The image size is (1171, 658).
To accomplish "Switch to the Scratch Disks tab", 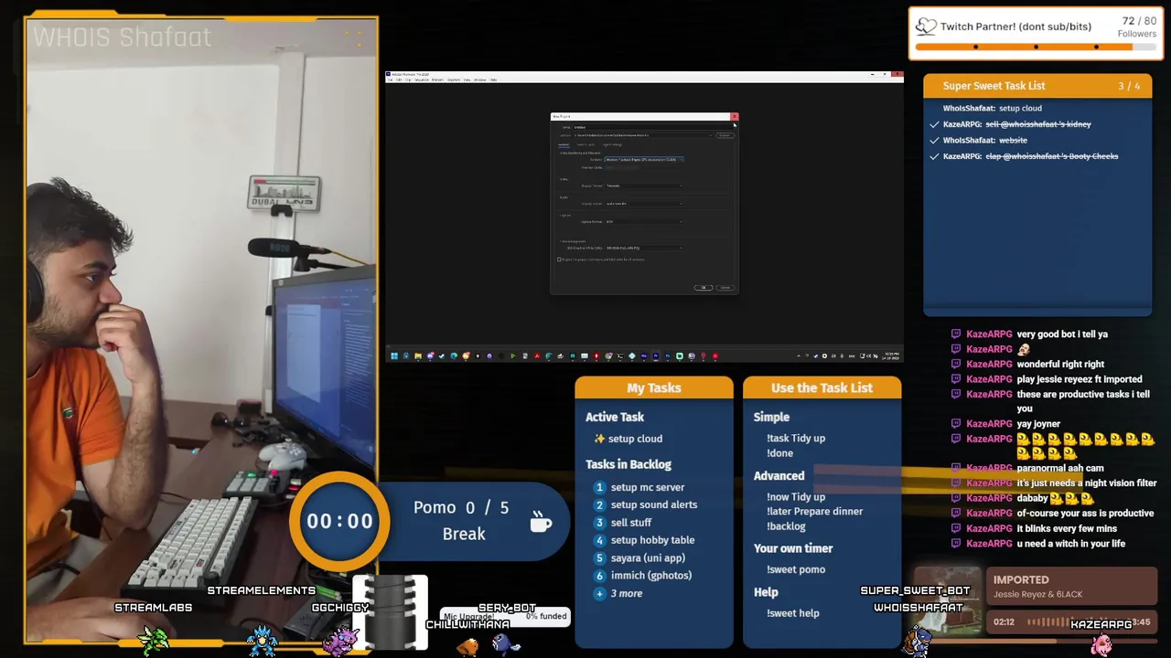I will tap(585, 144).
